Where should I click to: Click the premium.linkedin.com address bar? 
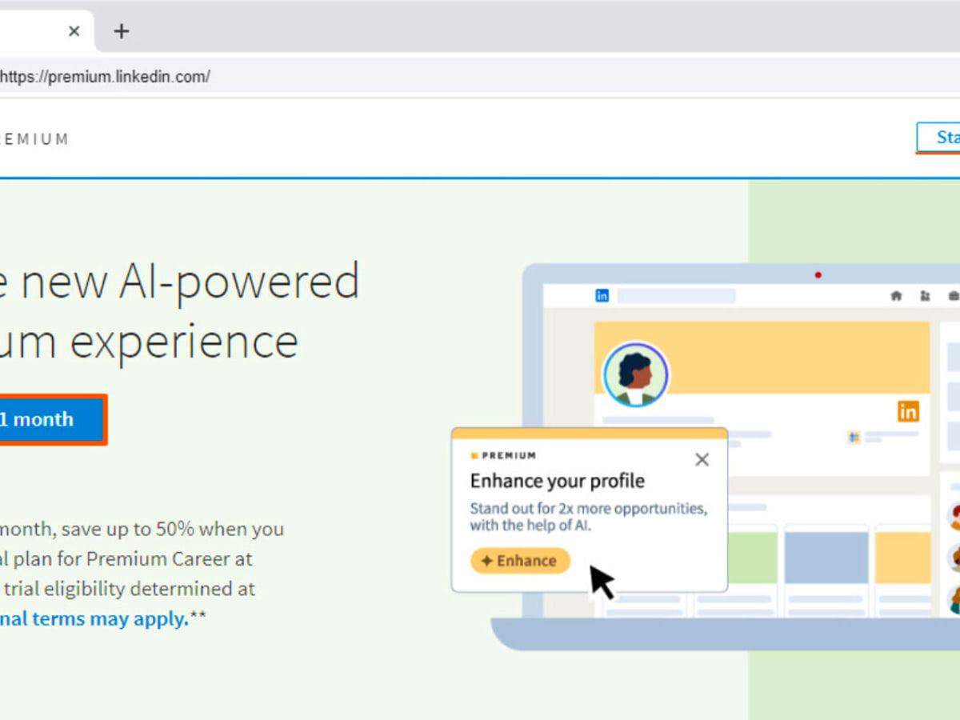(480, 77)
